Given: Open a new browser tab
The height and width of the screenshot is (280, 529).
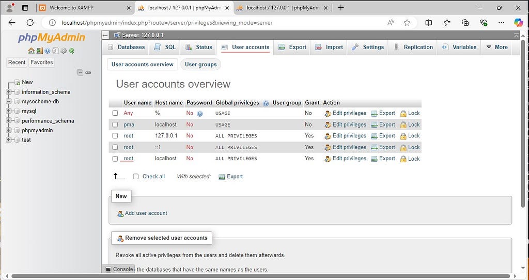Looking at the screenshot, I should click(x=341, y=7).
